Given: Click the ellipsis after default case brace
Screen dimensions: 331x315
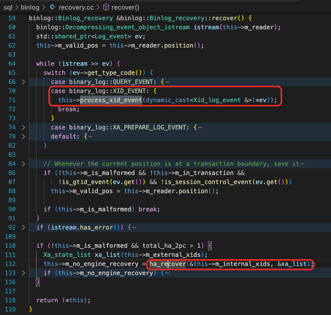Looking at the screenshot, I should pyautogui.click(x=91, y=137).
